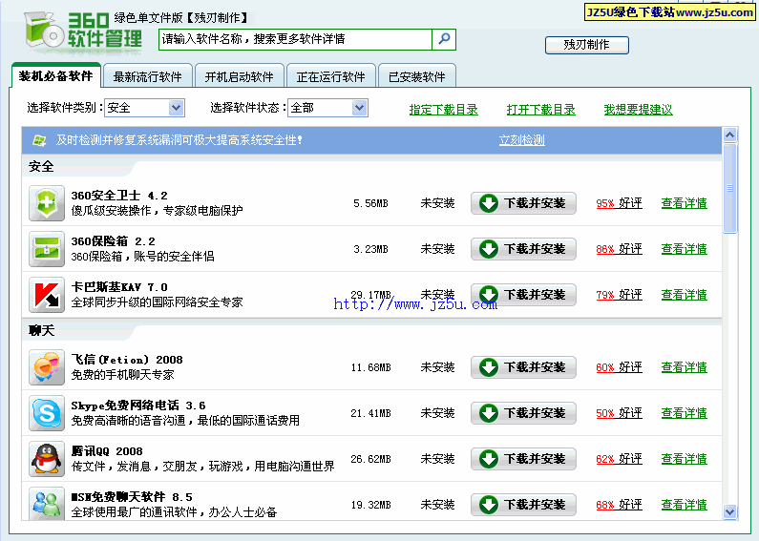Click the Skype app icon

pos(46,413)
